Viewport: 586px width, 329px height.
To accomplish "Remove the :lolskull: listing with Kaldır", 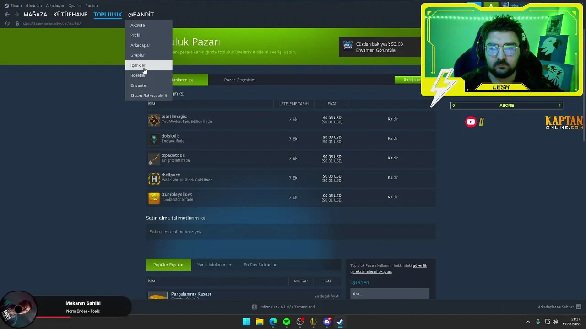I will pos(393,138).
